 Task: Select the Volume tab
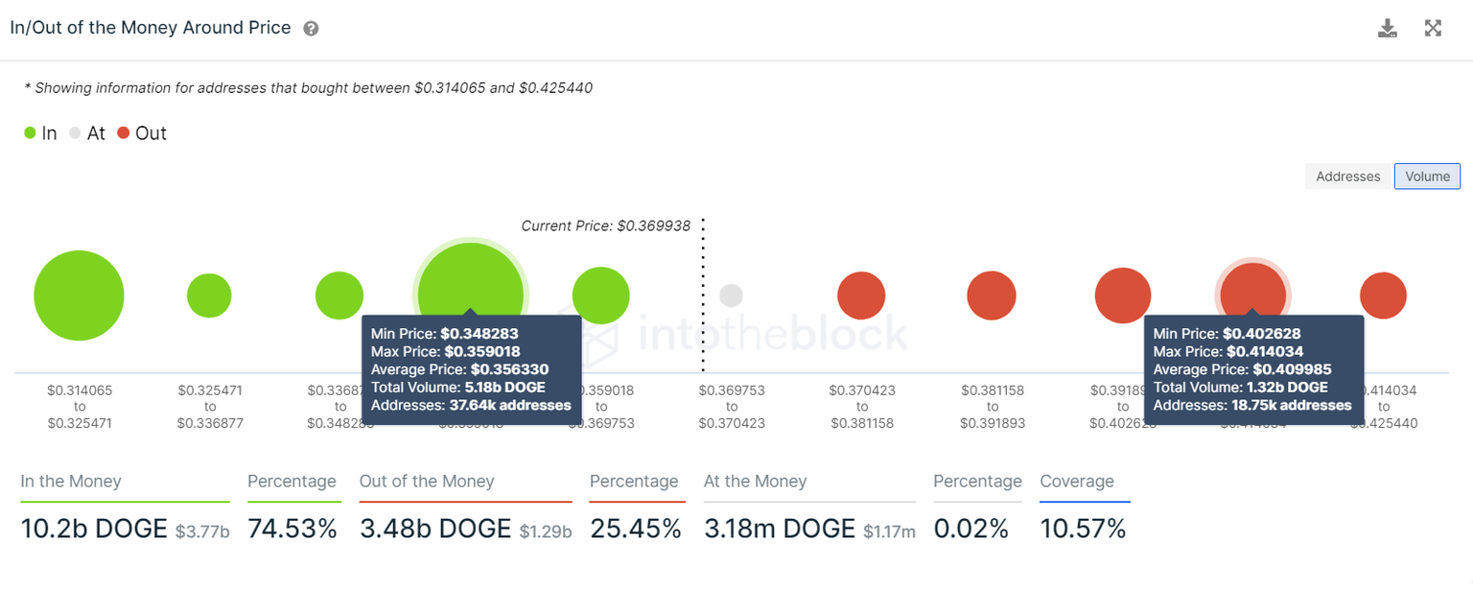point(1427,177)
